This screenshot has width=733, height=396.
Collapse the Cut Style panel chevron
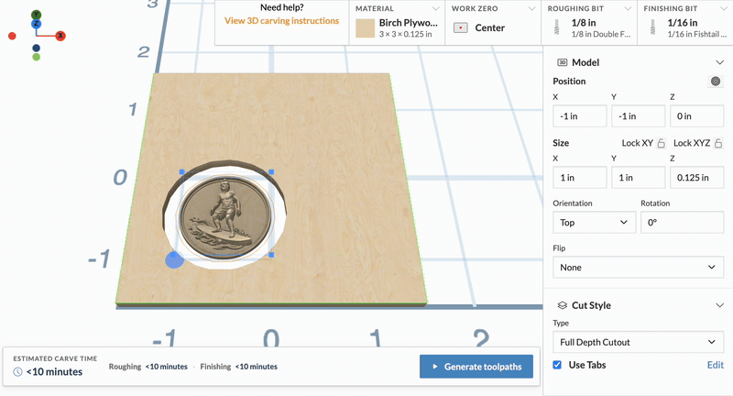point(719,305)
